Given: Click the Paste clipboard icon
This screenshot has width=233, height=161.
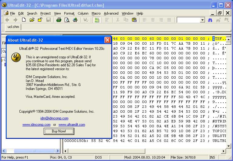Looking at the screenshot, I should click(x=134, y=20).
